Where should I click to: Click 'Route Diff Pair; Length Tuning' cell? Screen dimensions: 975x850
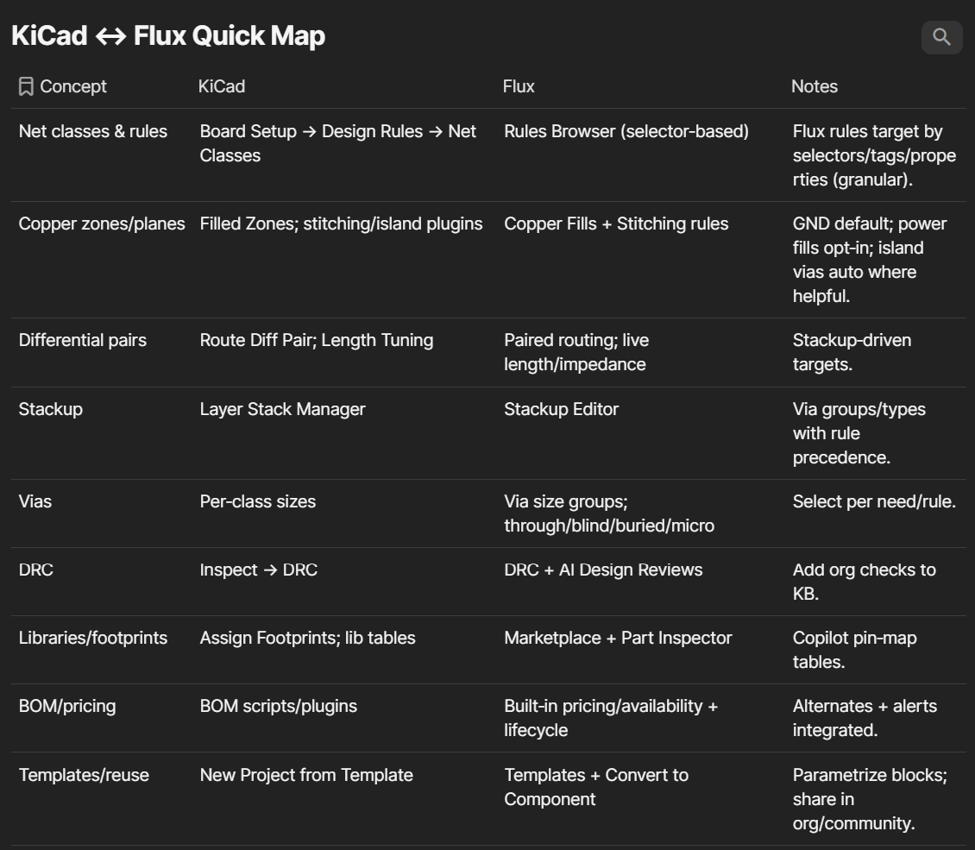tap(316, 340)
